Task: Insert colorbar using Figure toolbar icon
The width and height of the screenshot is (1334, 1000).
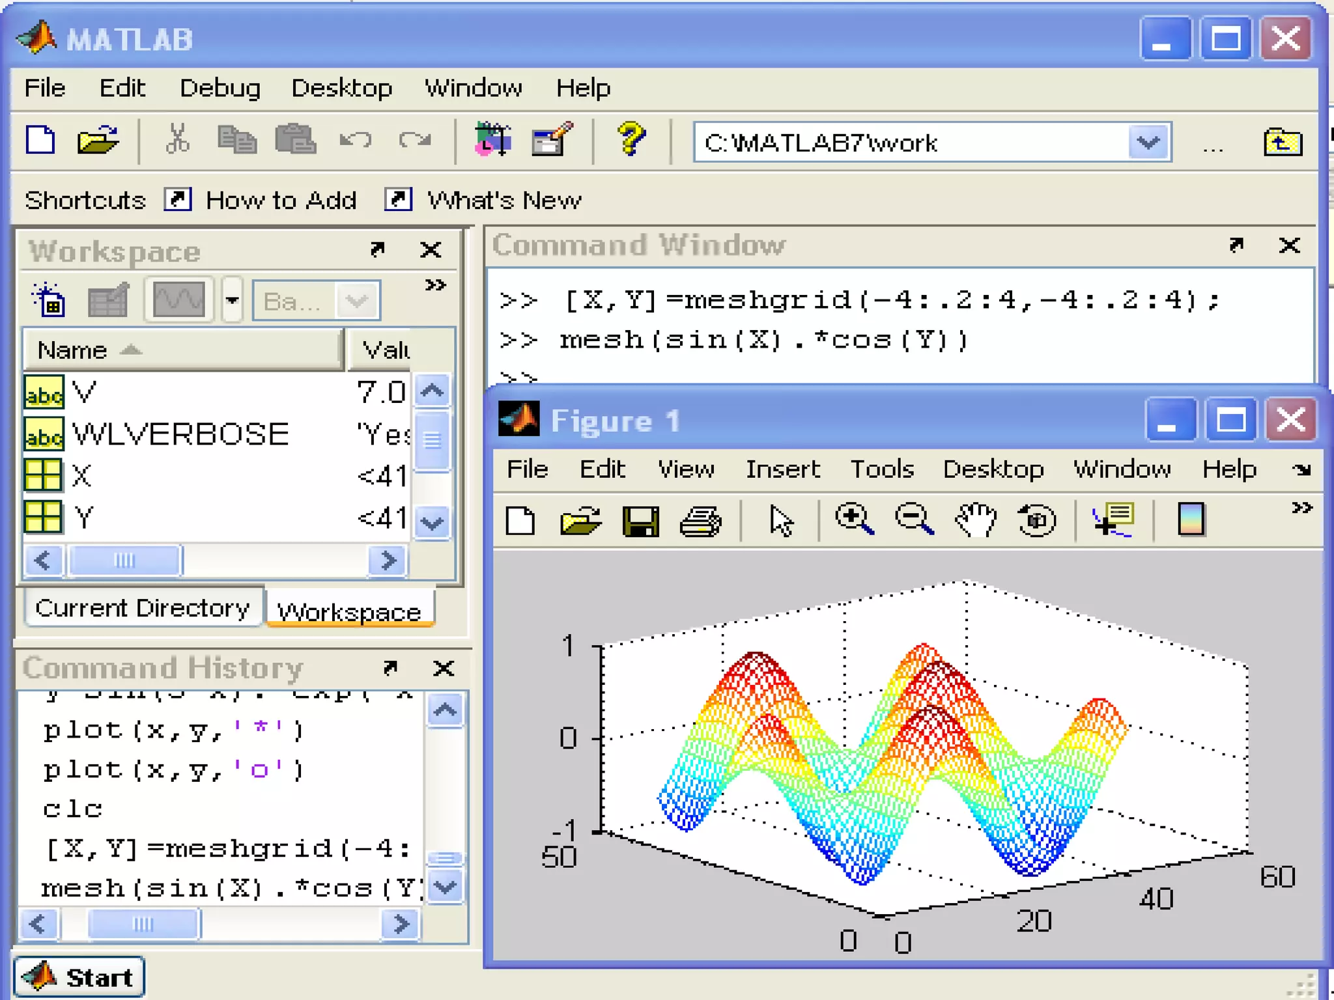Action: coord(1191,520)
